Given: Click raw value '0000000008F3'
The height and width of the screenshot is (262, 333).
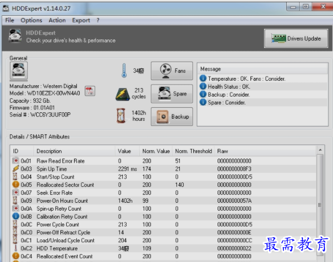Looking at the screenshot, I should click(x=234, y=169).
